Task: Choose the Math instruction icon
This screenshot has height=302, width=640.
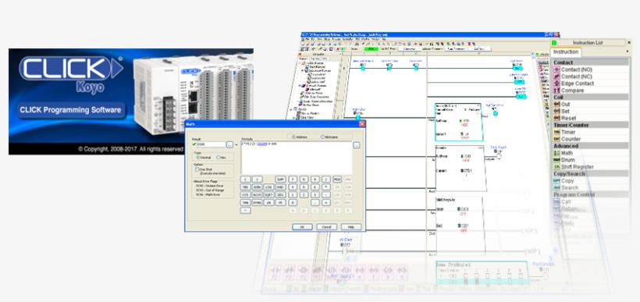Action: (556, 153)
